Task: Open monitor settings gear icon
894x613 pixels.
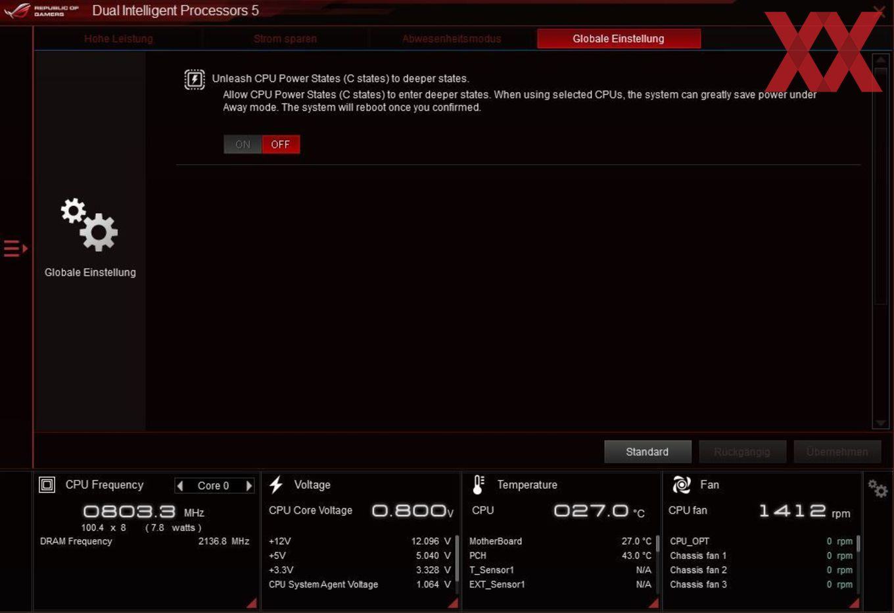Action: tap(878, 488)
